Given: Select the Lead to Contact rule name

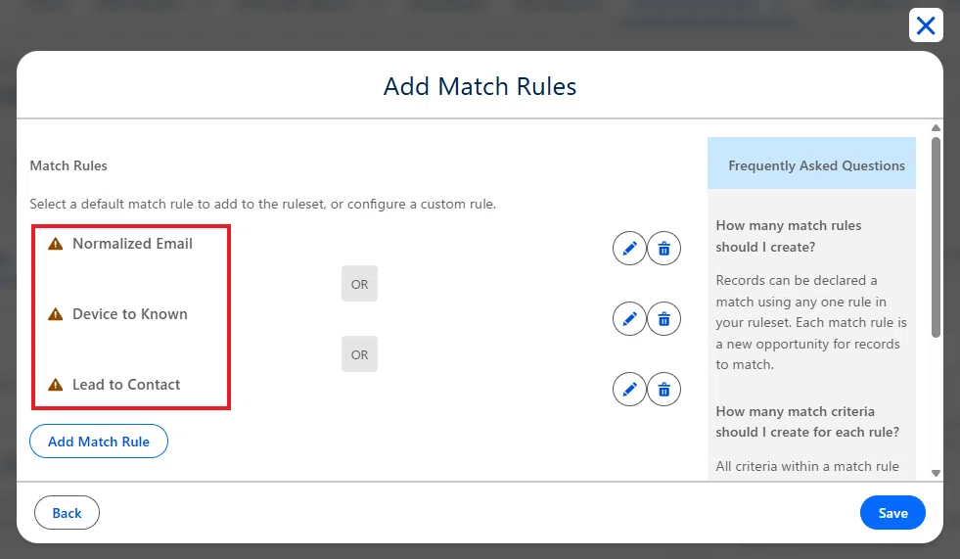Looking at the screenshot, I should 126,385.
